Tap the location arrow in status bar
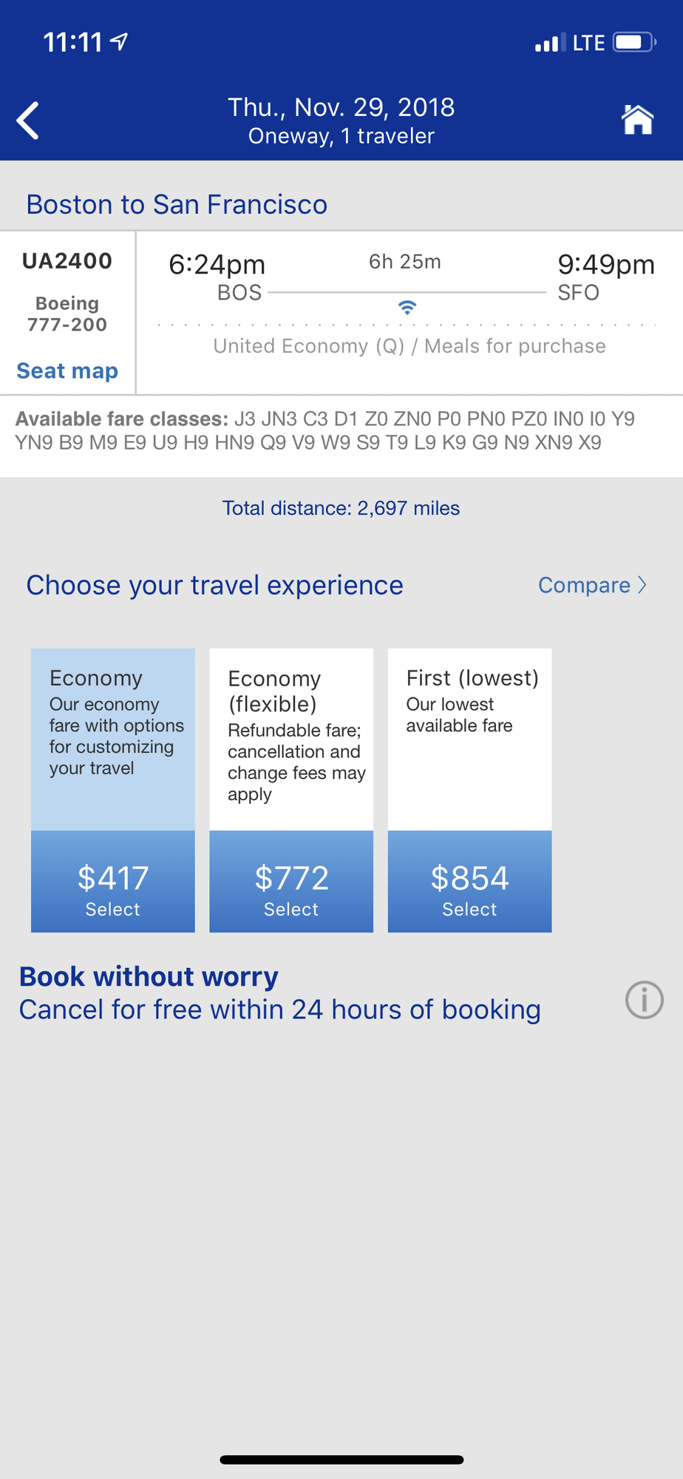This screenshot has width=683, height=1479. pyautogui.click(x=119, y=41)
